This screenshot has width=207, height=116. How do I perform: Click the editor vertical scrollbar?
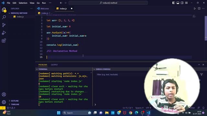pos(206,28)
